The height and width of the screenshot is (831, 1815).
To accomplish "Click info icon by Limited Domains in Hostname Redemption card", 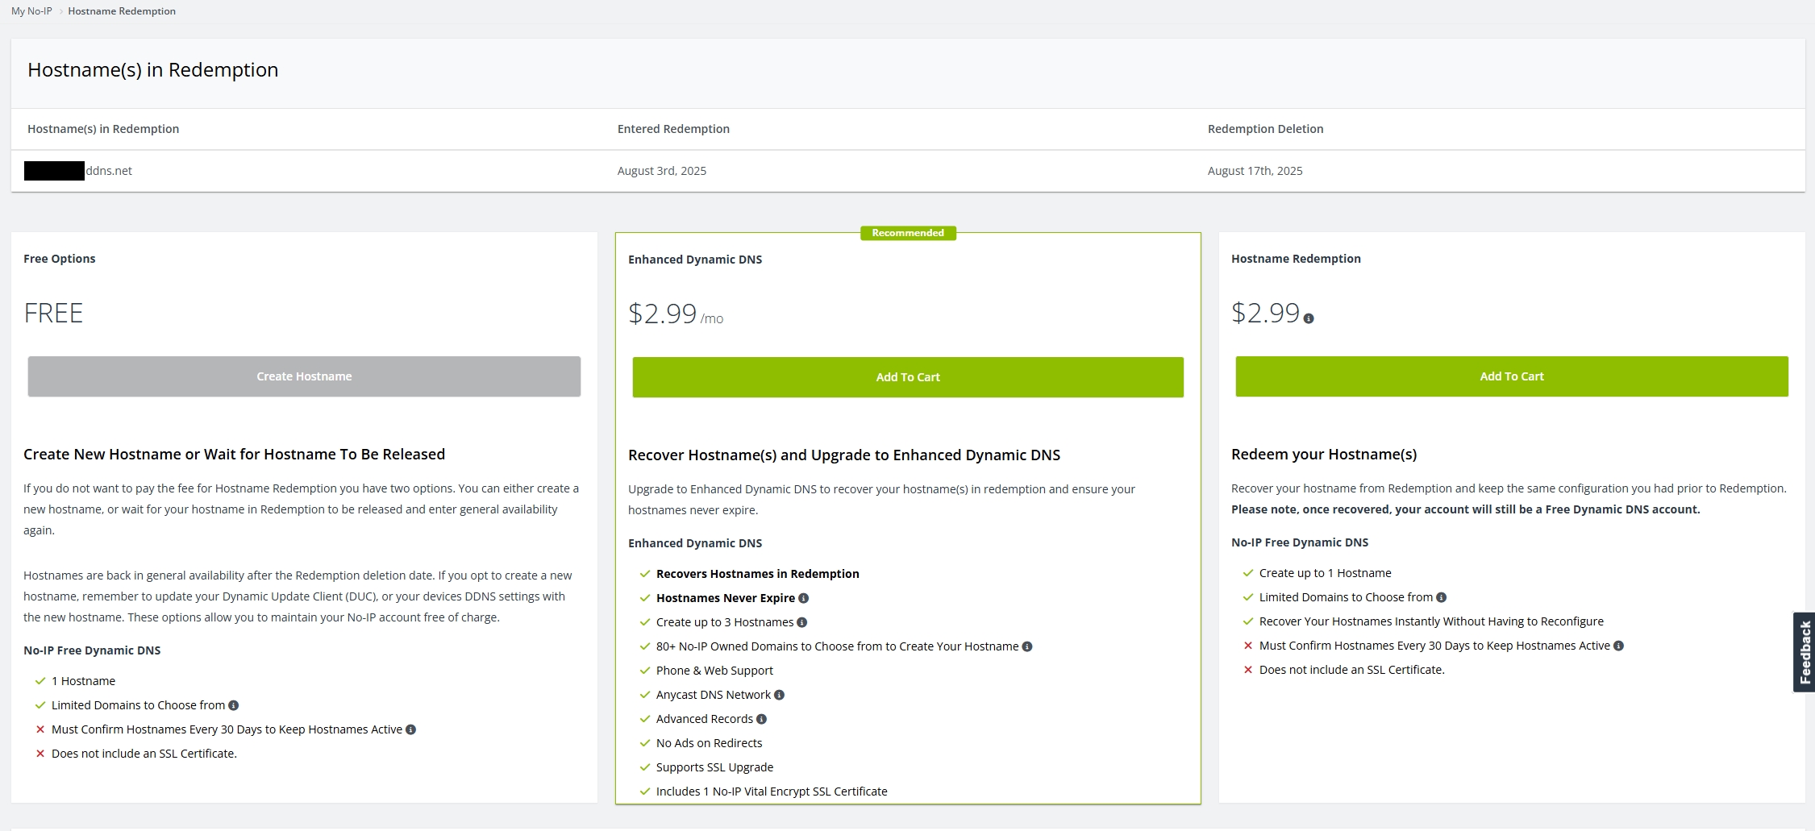I will coord(1441,597).
